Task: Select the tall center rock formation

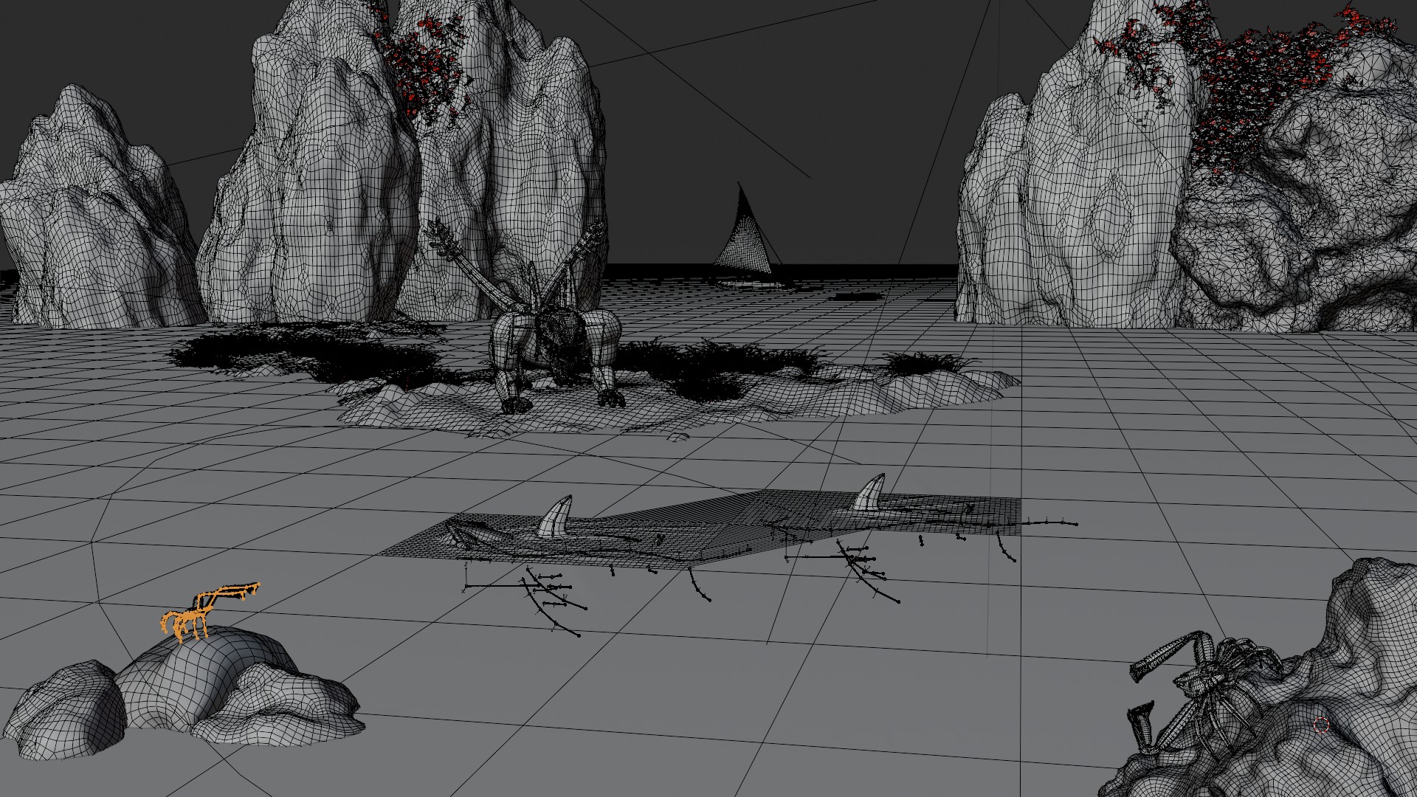Action: pos(332,184)
